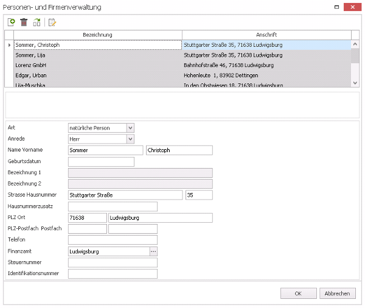
Task: Open the Art dropdown arrow
Action: 130,128
